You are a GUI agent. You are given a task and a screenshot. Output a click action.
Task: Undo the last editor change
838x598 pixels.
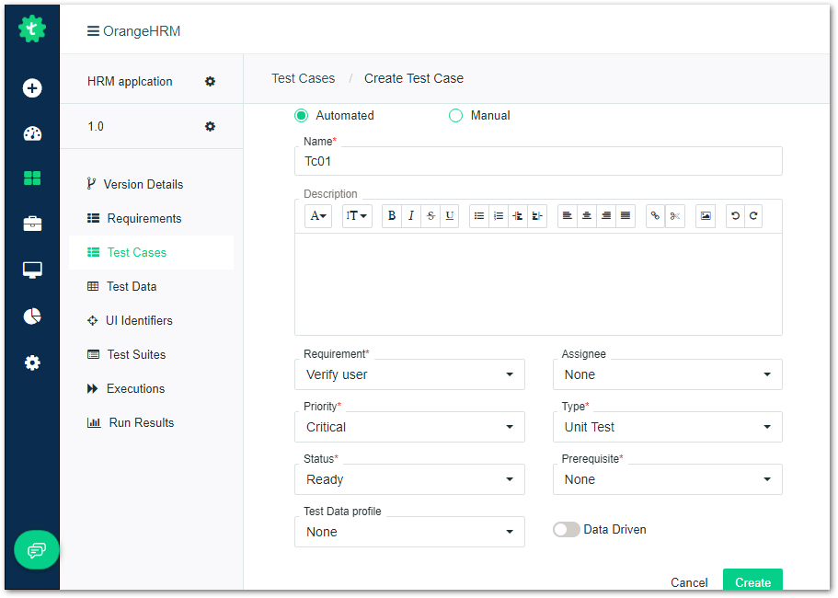point(732,215)
